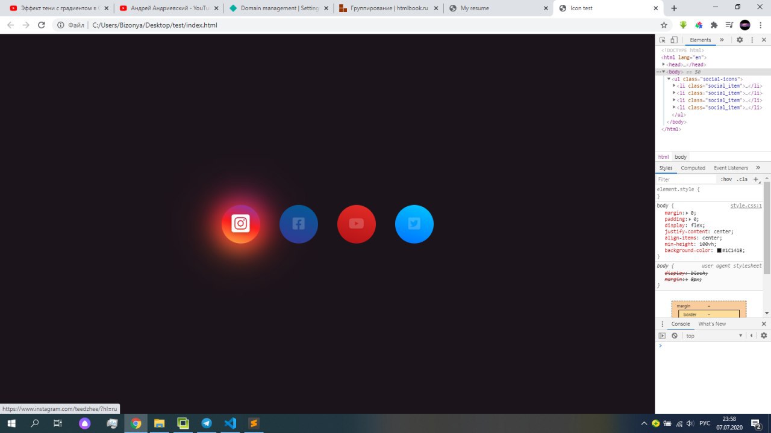Switch to the My resume tab
This screenshot has width=771, height=433.
pos(498,8)
